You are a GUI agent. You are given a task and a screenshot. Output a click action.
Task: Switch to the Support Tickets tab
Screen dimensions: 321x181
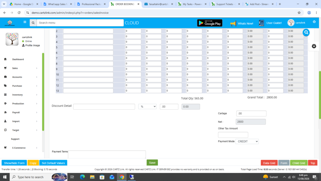pos(226,4)
